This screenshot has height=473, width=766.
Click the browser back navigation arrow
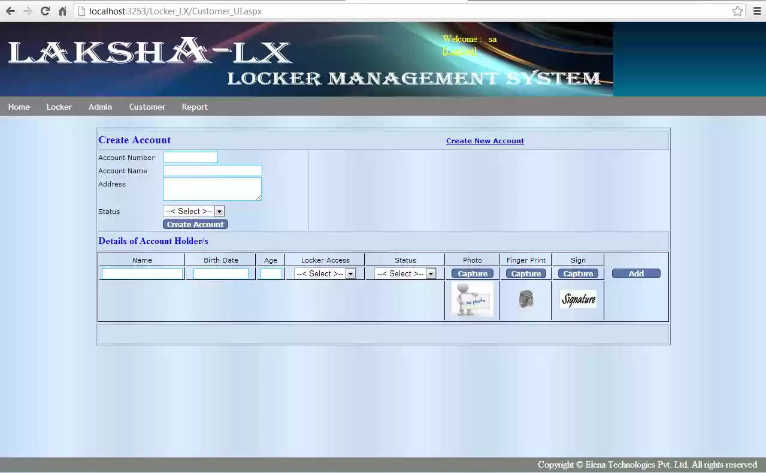pos(10,11)
